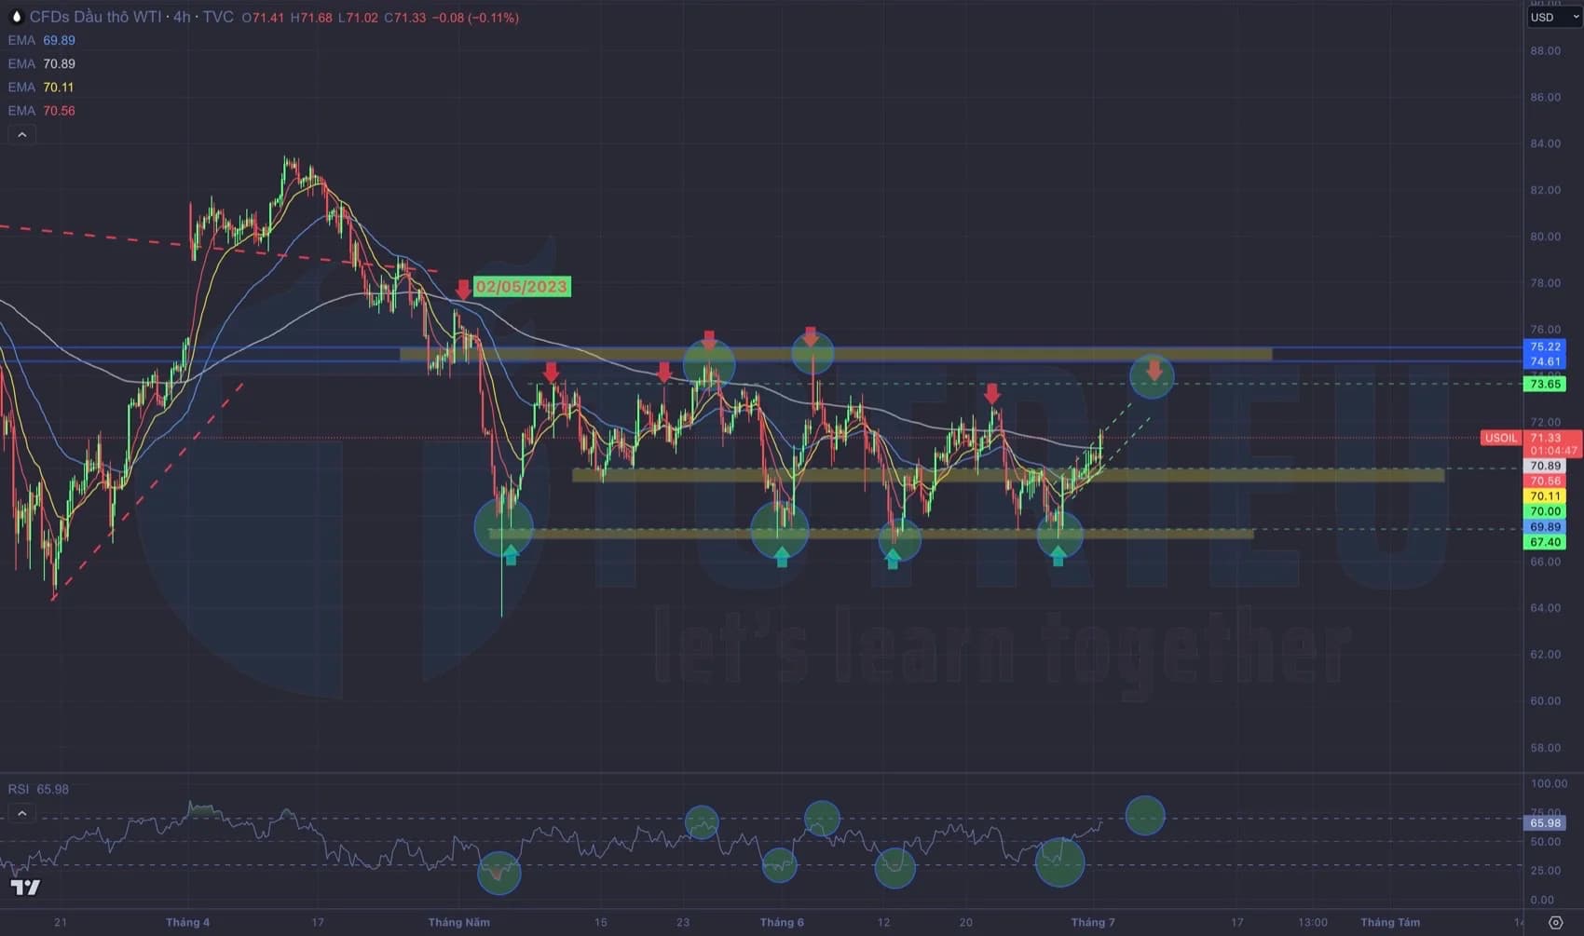Click the green 02/05/2023 date label

pyautogui.click(x=522, y=287)
